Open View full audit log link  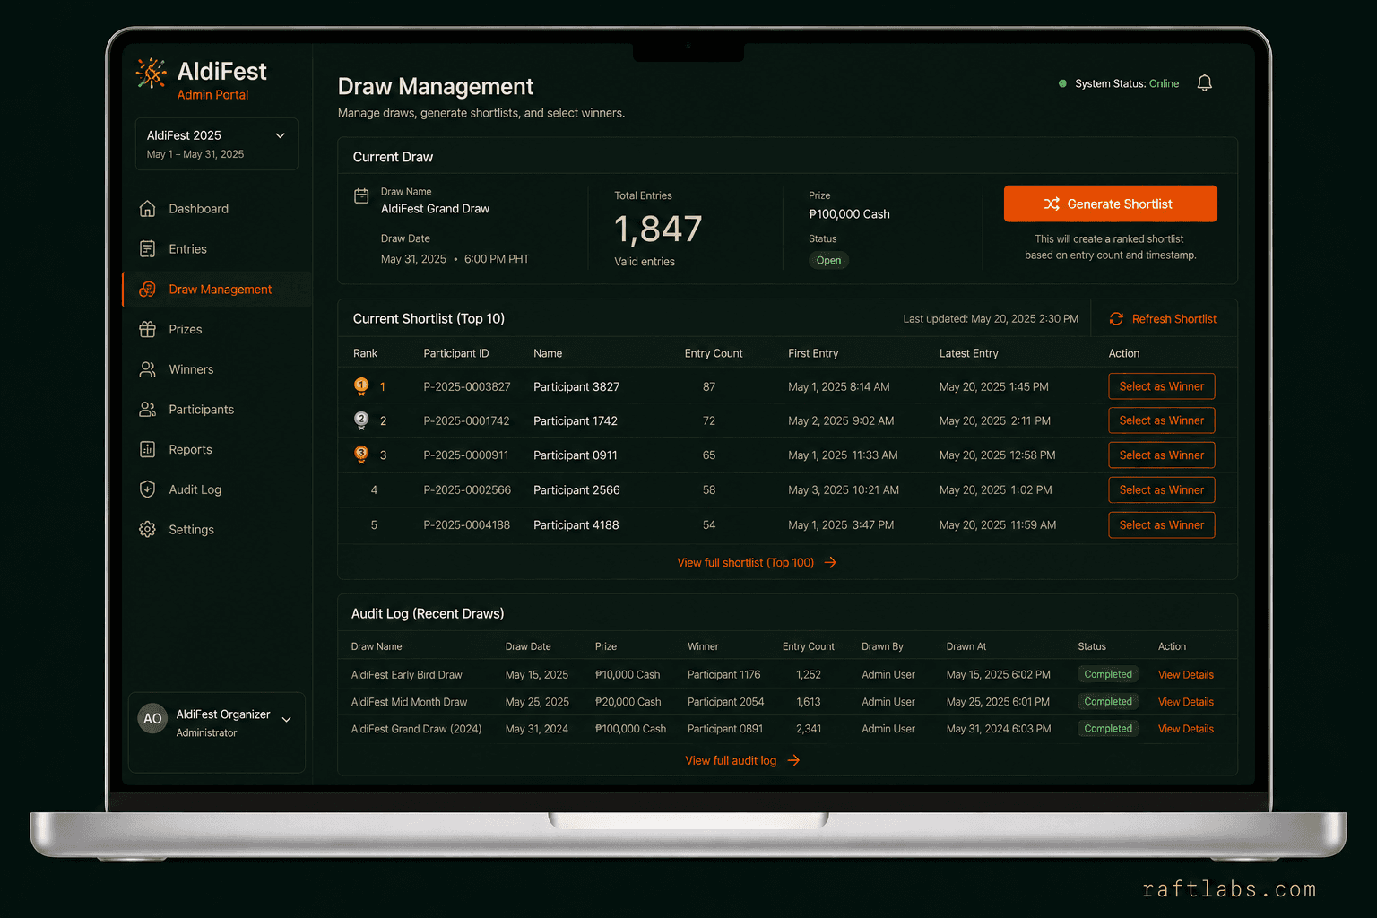pos(742,760)
